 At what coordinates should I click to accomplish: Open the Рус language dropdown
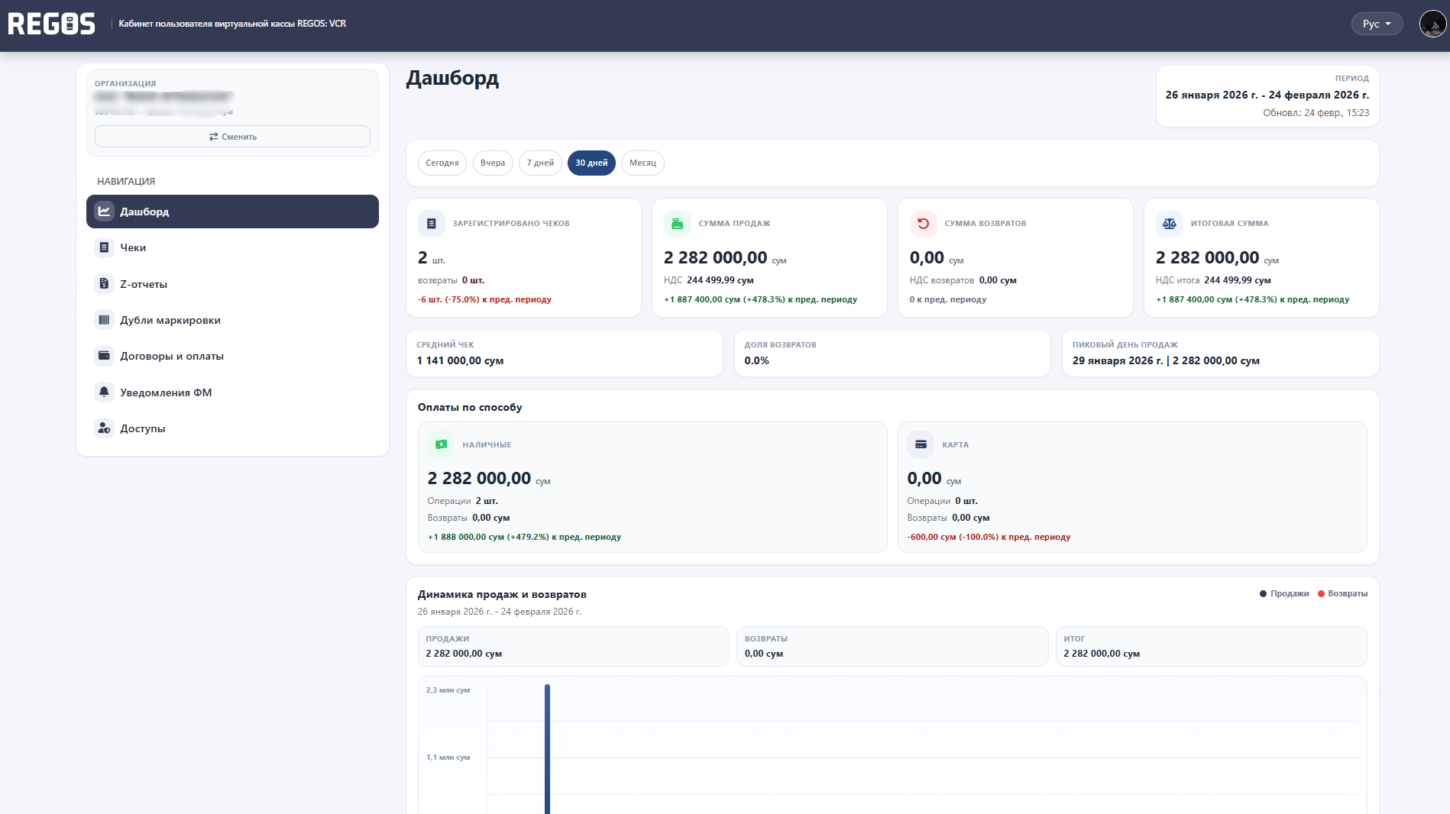1377,24
